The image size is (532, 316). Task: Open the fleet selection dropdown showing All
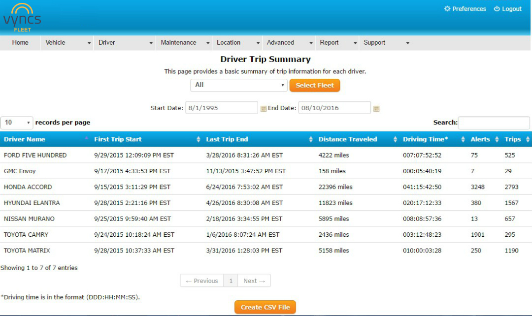point(239,85)
